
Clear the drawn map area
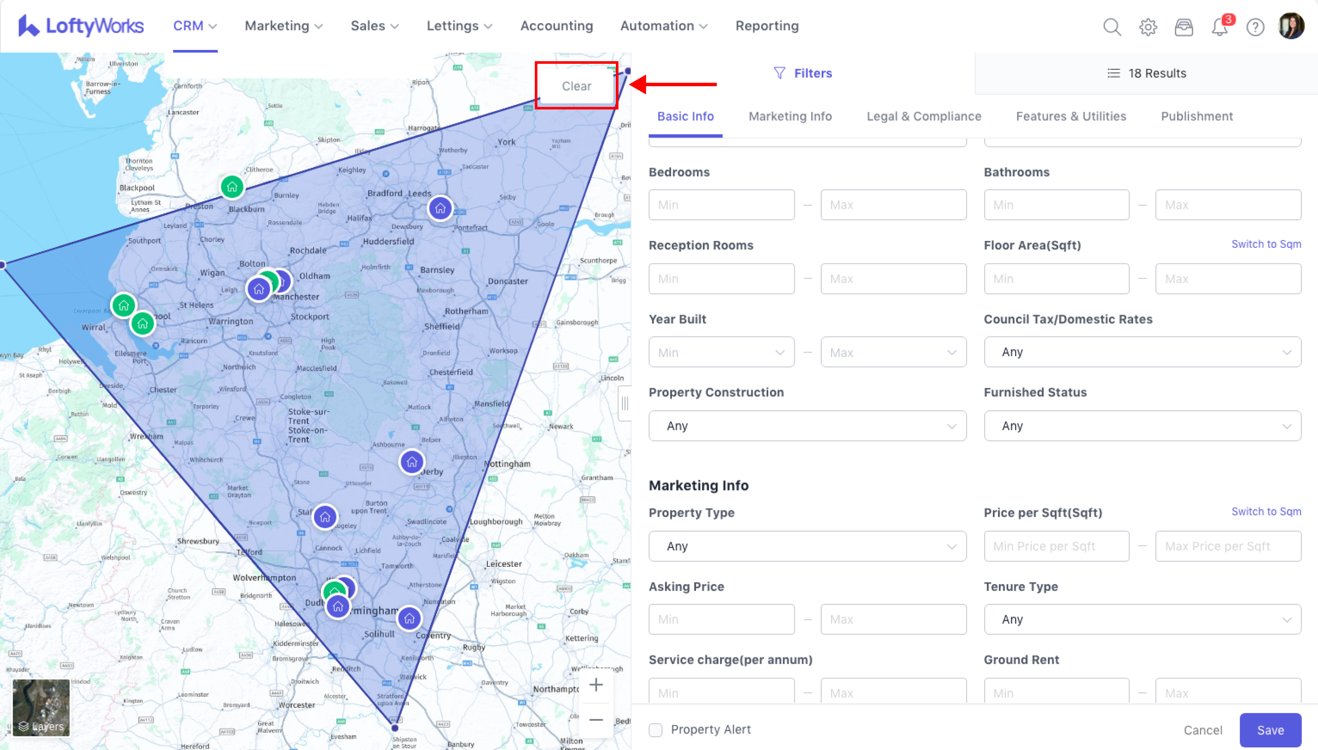point(576,86)
